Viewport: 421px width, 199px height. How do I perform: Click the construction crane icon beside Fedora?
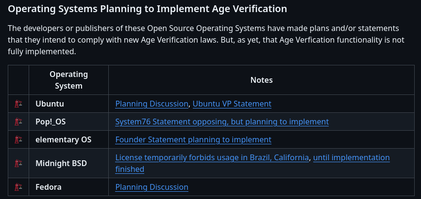[x=18, y=187]
